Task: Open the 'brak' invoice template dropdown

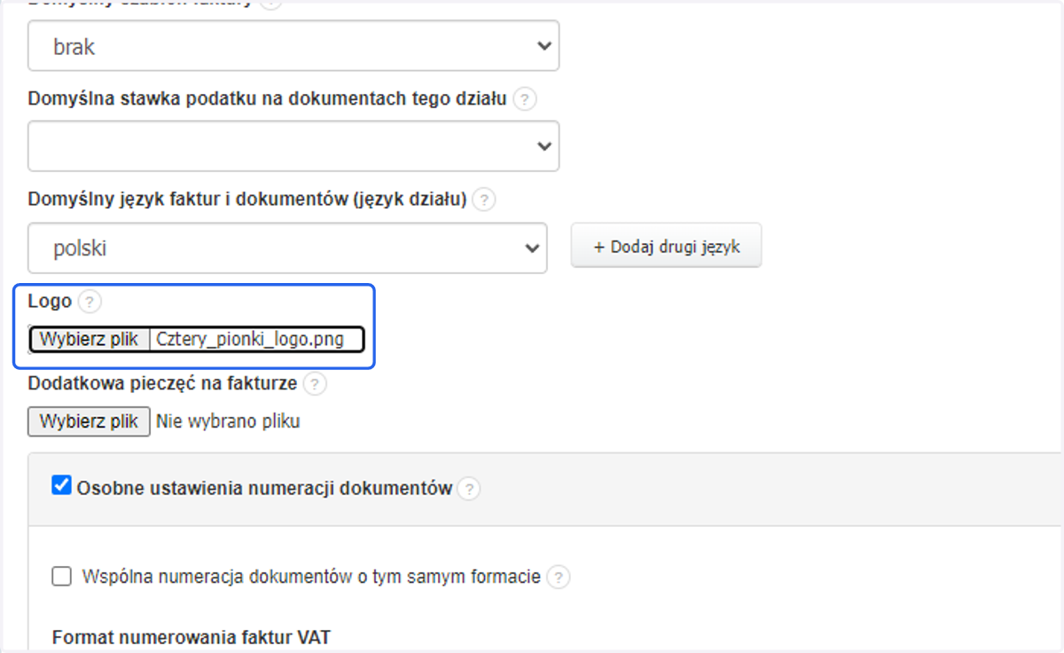Action: click(x=293, y=46)
